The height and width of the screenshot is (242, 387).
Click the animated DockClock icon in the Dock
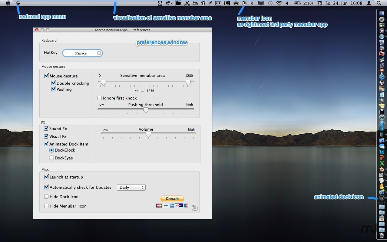coord(382,198)
